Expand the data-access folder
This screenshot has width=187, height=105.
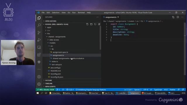click(72, 40)
